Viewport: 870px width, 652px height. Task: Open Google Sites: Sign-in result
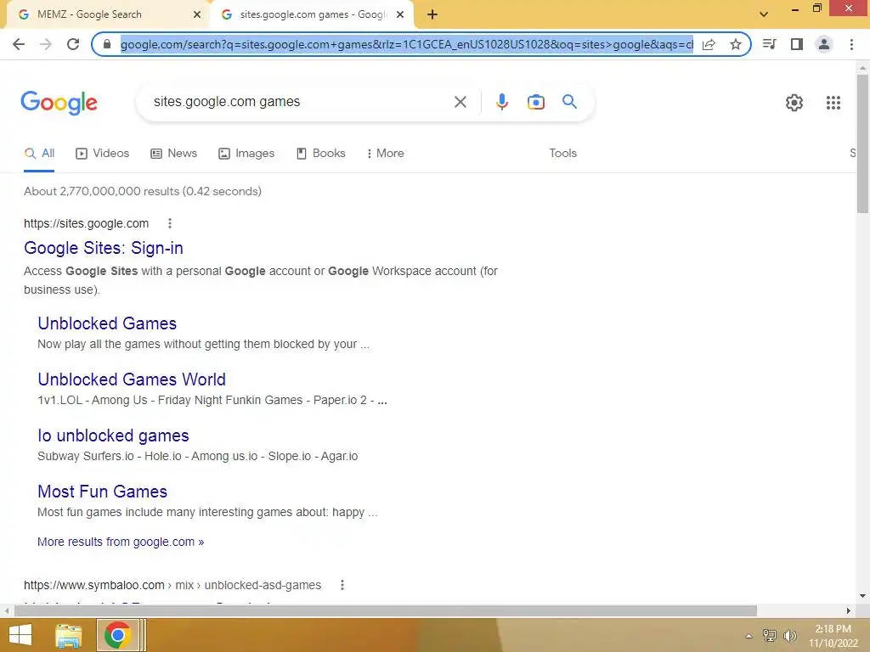(x=103, y=248)
